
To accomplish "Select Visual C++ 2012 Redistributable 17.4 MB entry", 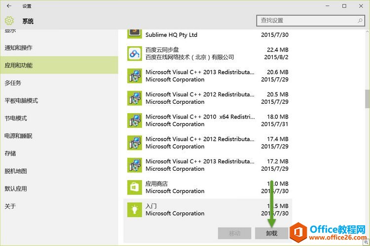I will (208, 143).
